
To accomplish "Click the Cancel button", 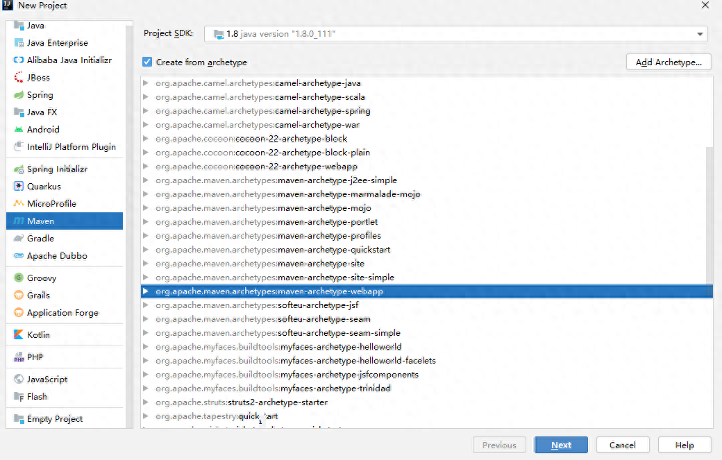I will [623, 445].
